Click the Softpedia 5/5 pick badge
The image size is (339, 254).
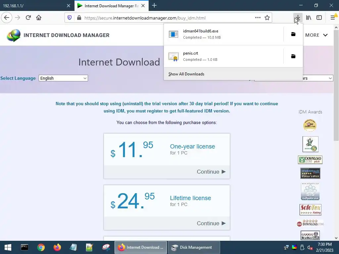(x=310, y=191)
